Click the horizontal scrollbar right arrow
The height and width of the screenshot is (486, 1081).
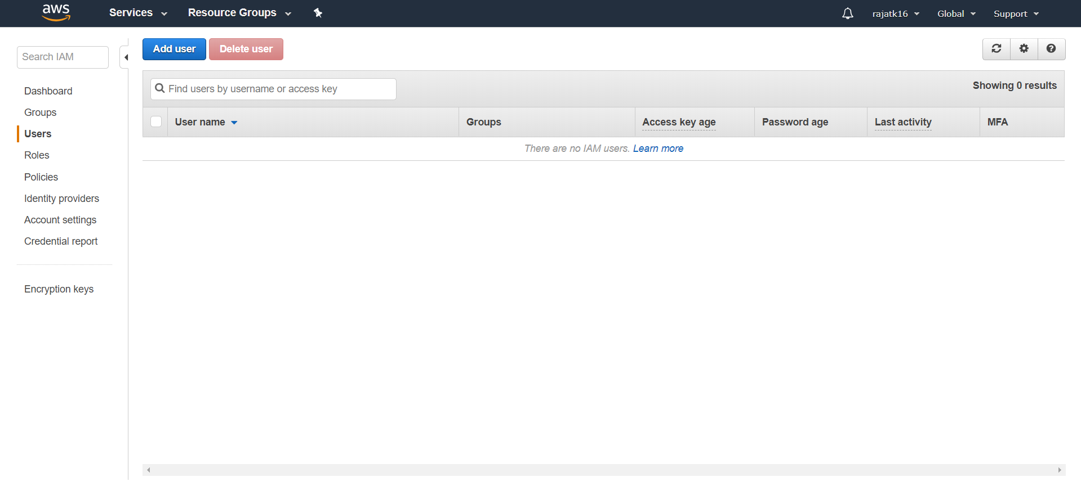[x=1060, y=470]
